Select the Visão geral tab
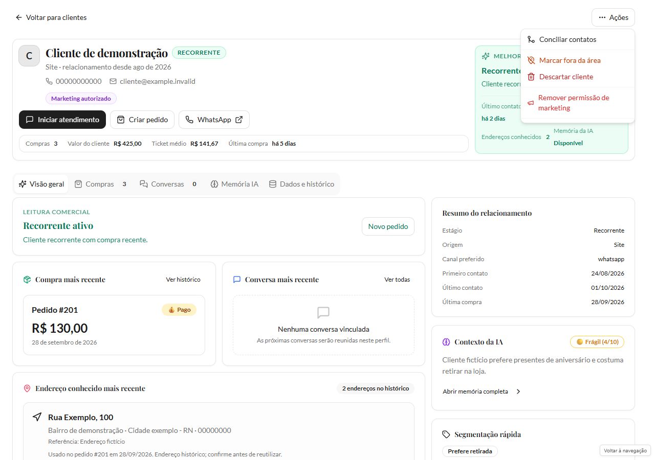 [41, 184]
